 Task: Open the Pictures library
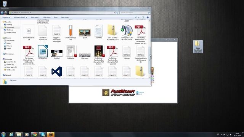[x=9, y=46]
